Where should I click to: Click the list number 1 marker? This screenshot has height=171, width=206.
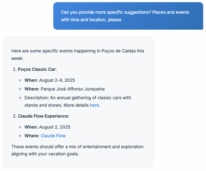click(x=15, y=69)
